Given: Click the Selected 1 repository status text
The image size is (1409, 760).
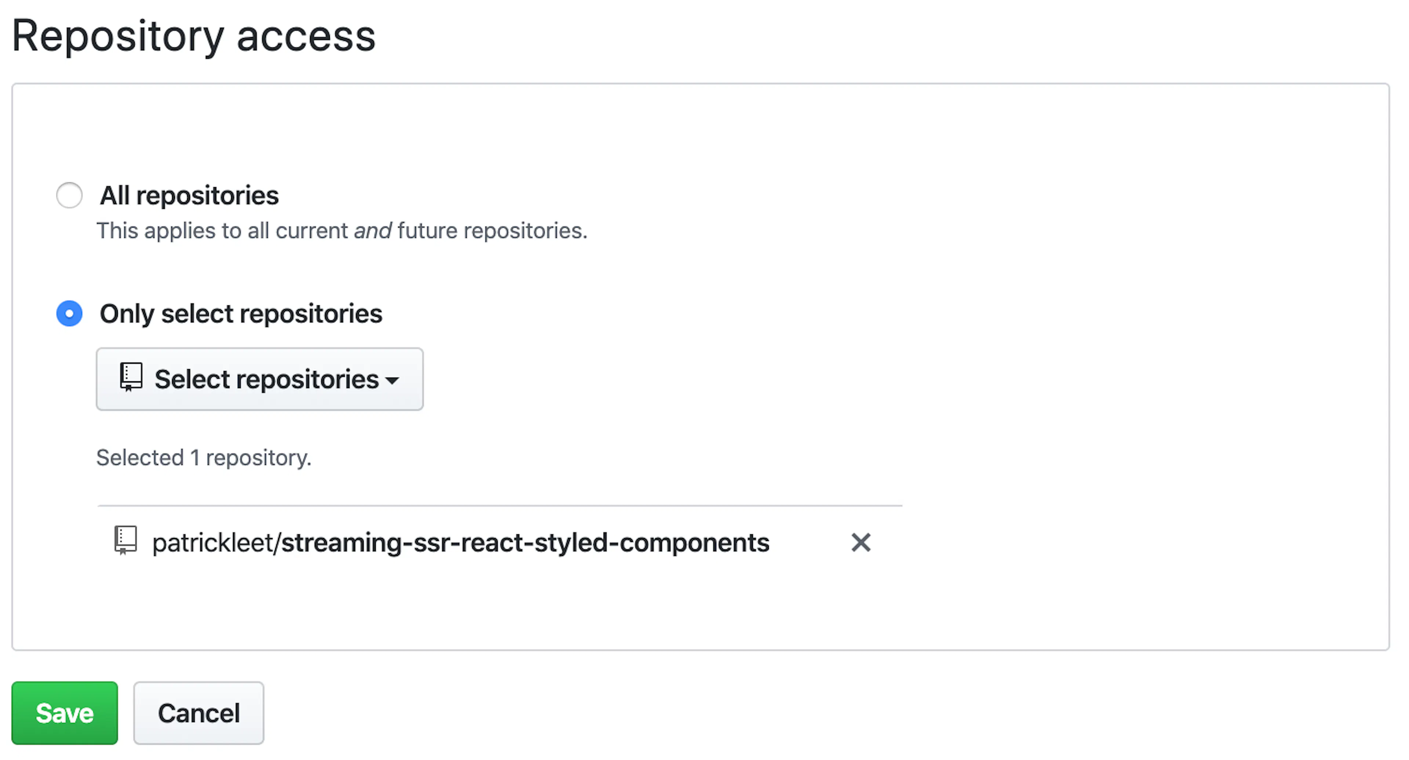Looking at the screenshot, I should coord(204,457).
